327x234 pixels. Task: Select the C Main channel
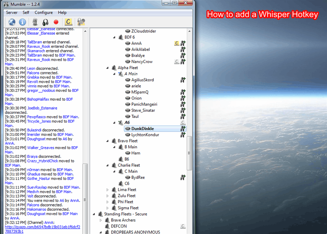tap(131, 171)
